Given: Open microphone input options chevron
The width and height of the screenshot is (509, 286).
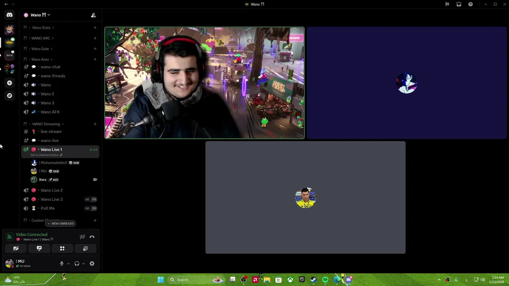Looking at the screenshot, I should click(x=68, y=264).
